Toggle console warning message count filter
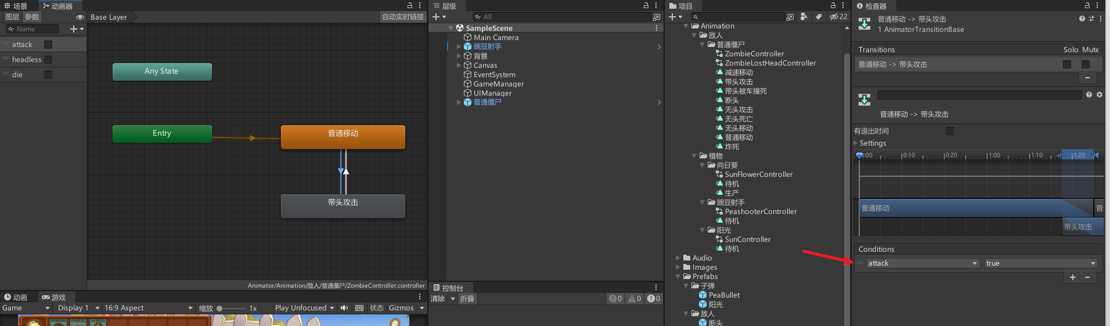This screenshot has height=326, width=1110. pyautogui.click(x=635, y=299)
